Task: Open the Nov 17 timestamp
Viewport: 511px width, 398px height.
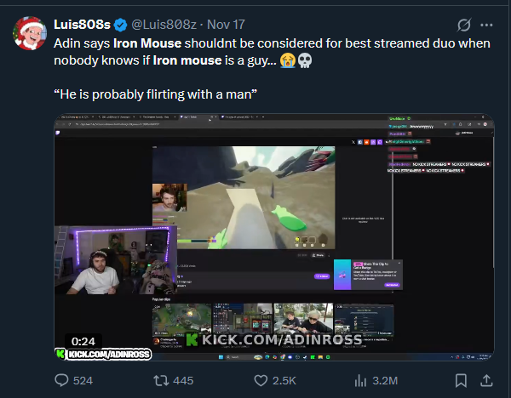Action: tap(226, 25)
